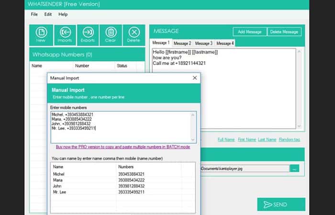Screen dimensions: 335x215
Task: Click the attachment file path field
Action: point(245,169)
